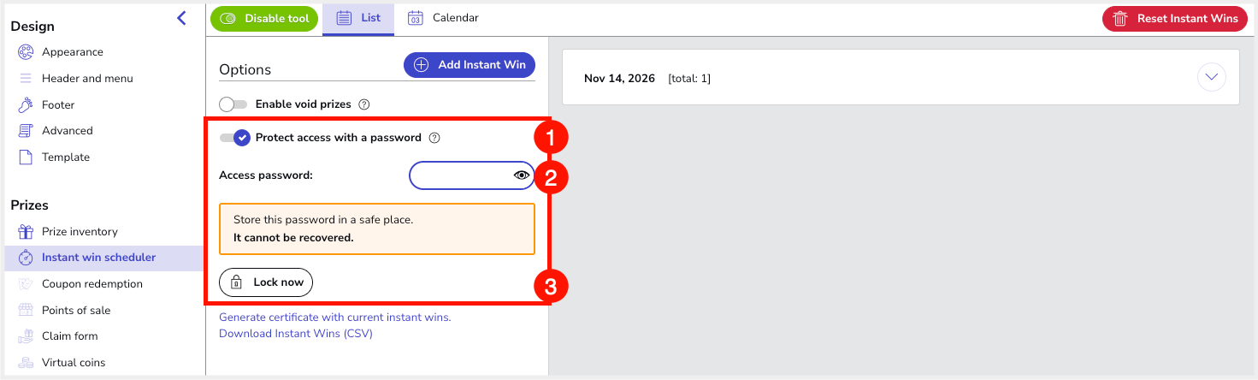Click the Points of sale icon
This screenshot has height=380, width=1258.
tap(26, 311)
